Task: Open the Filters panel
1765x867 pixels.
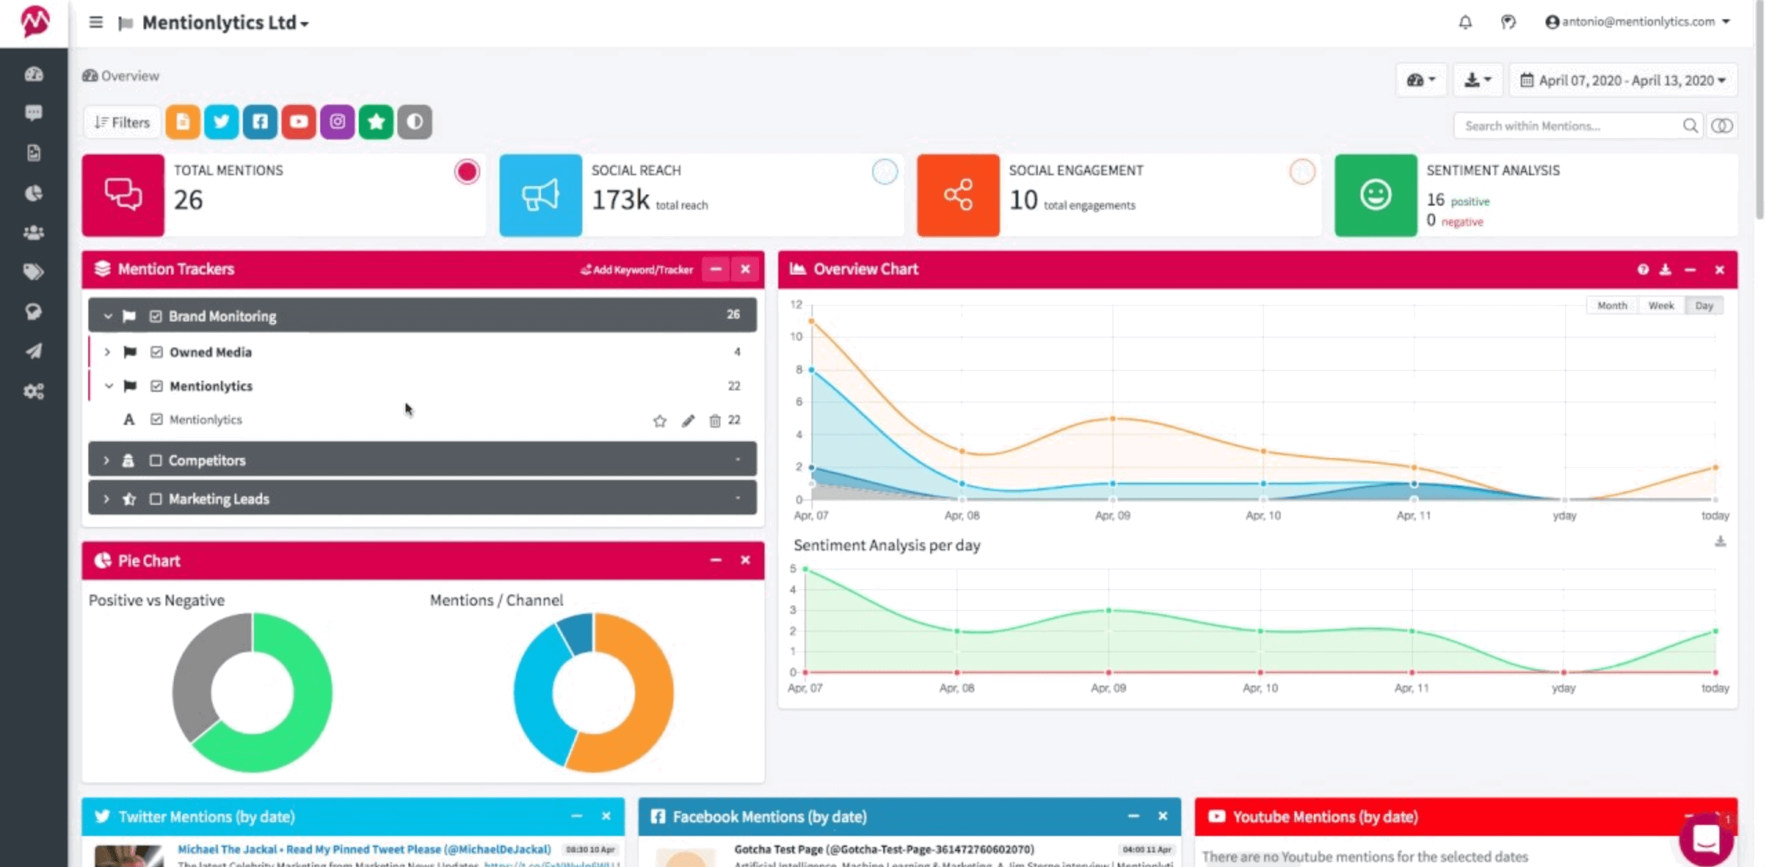Action: (121, 122)
